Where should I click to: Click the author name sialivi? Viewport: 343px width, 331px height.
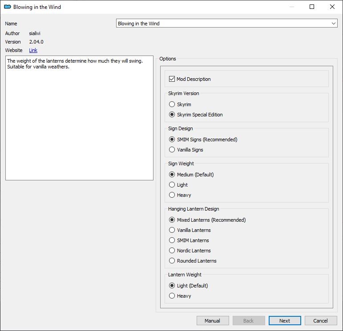pyautogui.click(x=35, y=33)
